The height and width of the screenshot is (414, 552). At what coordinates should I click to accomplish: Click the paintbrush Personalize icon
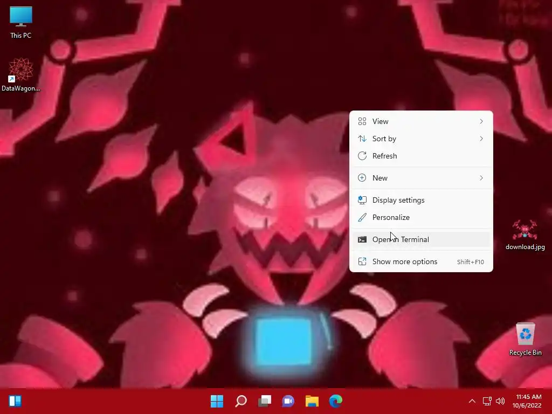[362, 218]
